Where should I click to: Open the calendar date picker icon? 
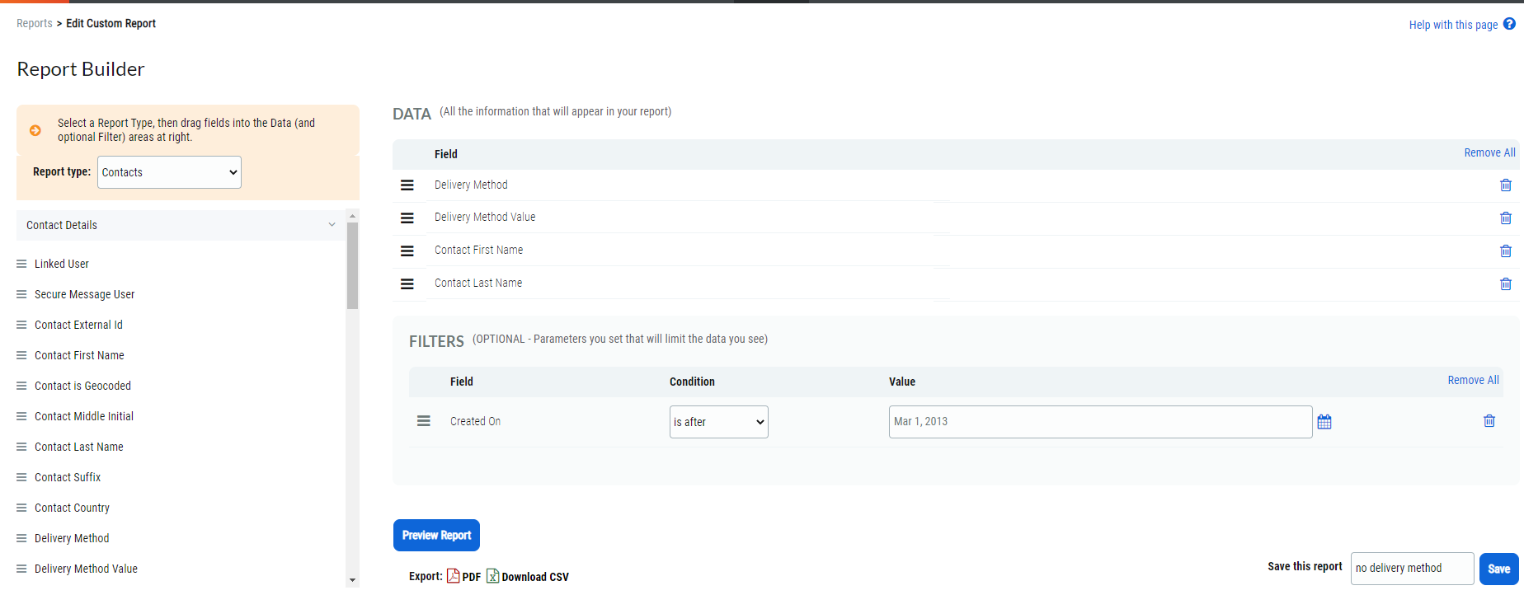[x=1324, y=422]
